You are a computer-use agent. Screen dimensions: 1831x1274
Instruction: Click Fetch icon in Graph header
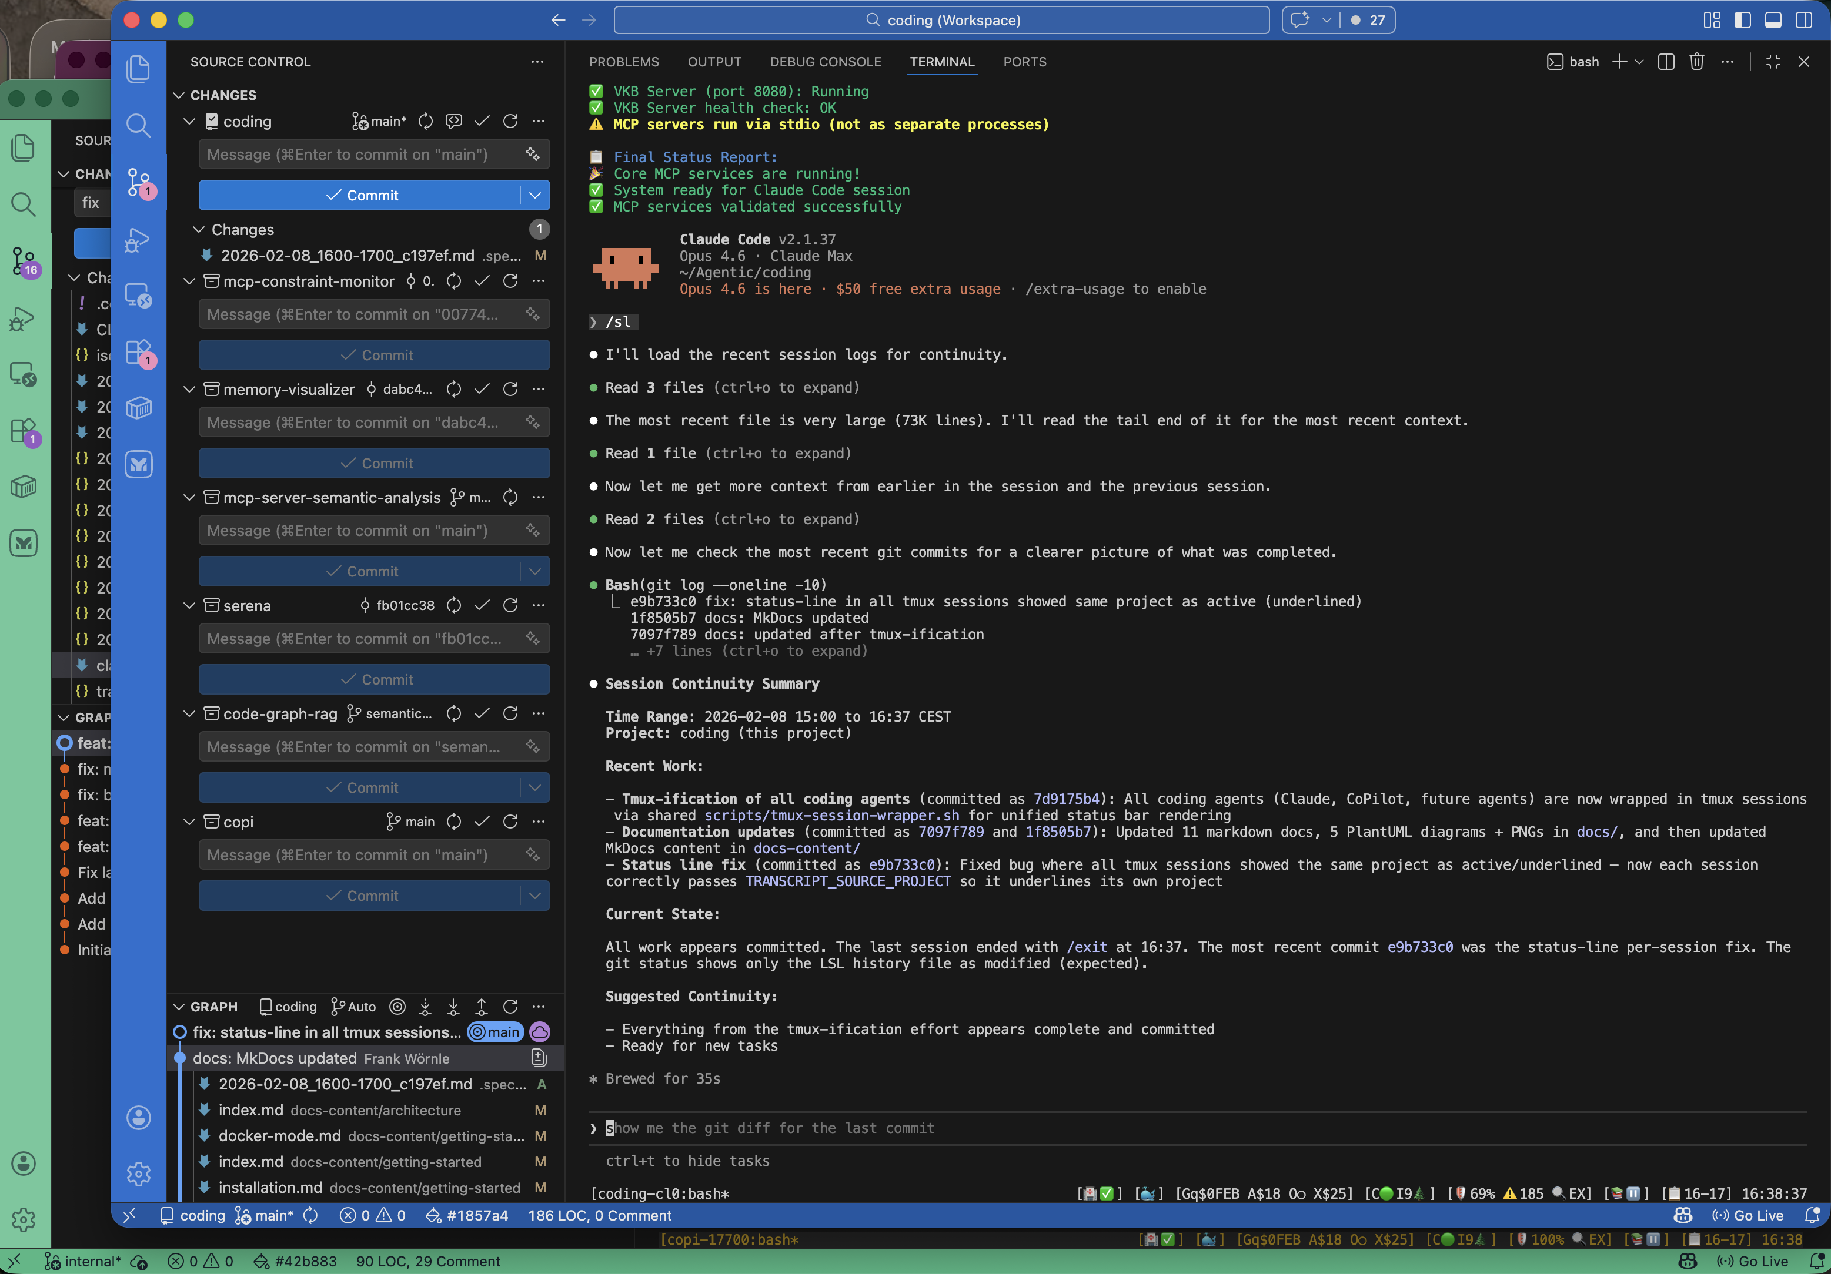coord(425,1007)
